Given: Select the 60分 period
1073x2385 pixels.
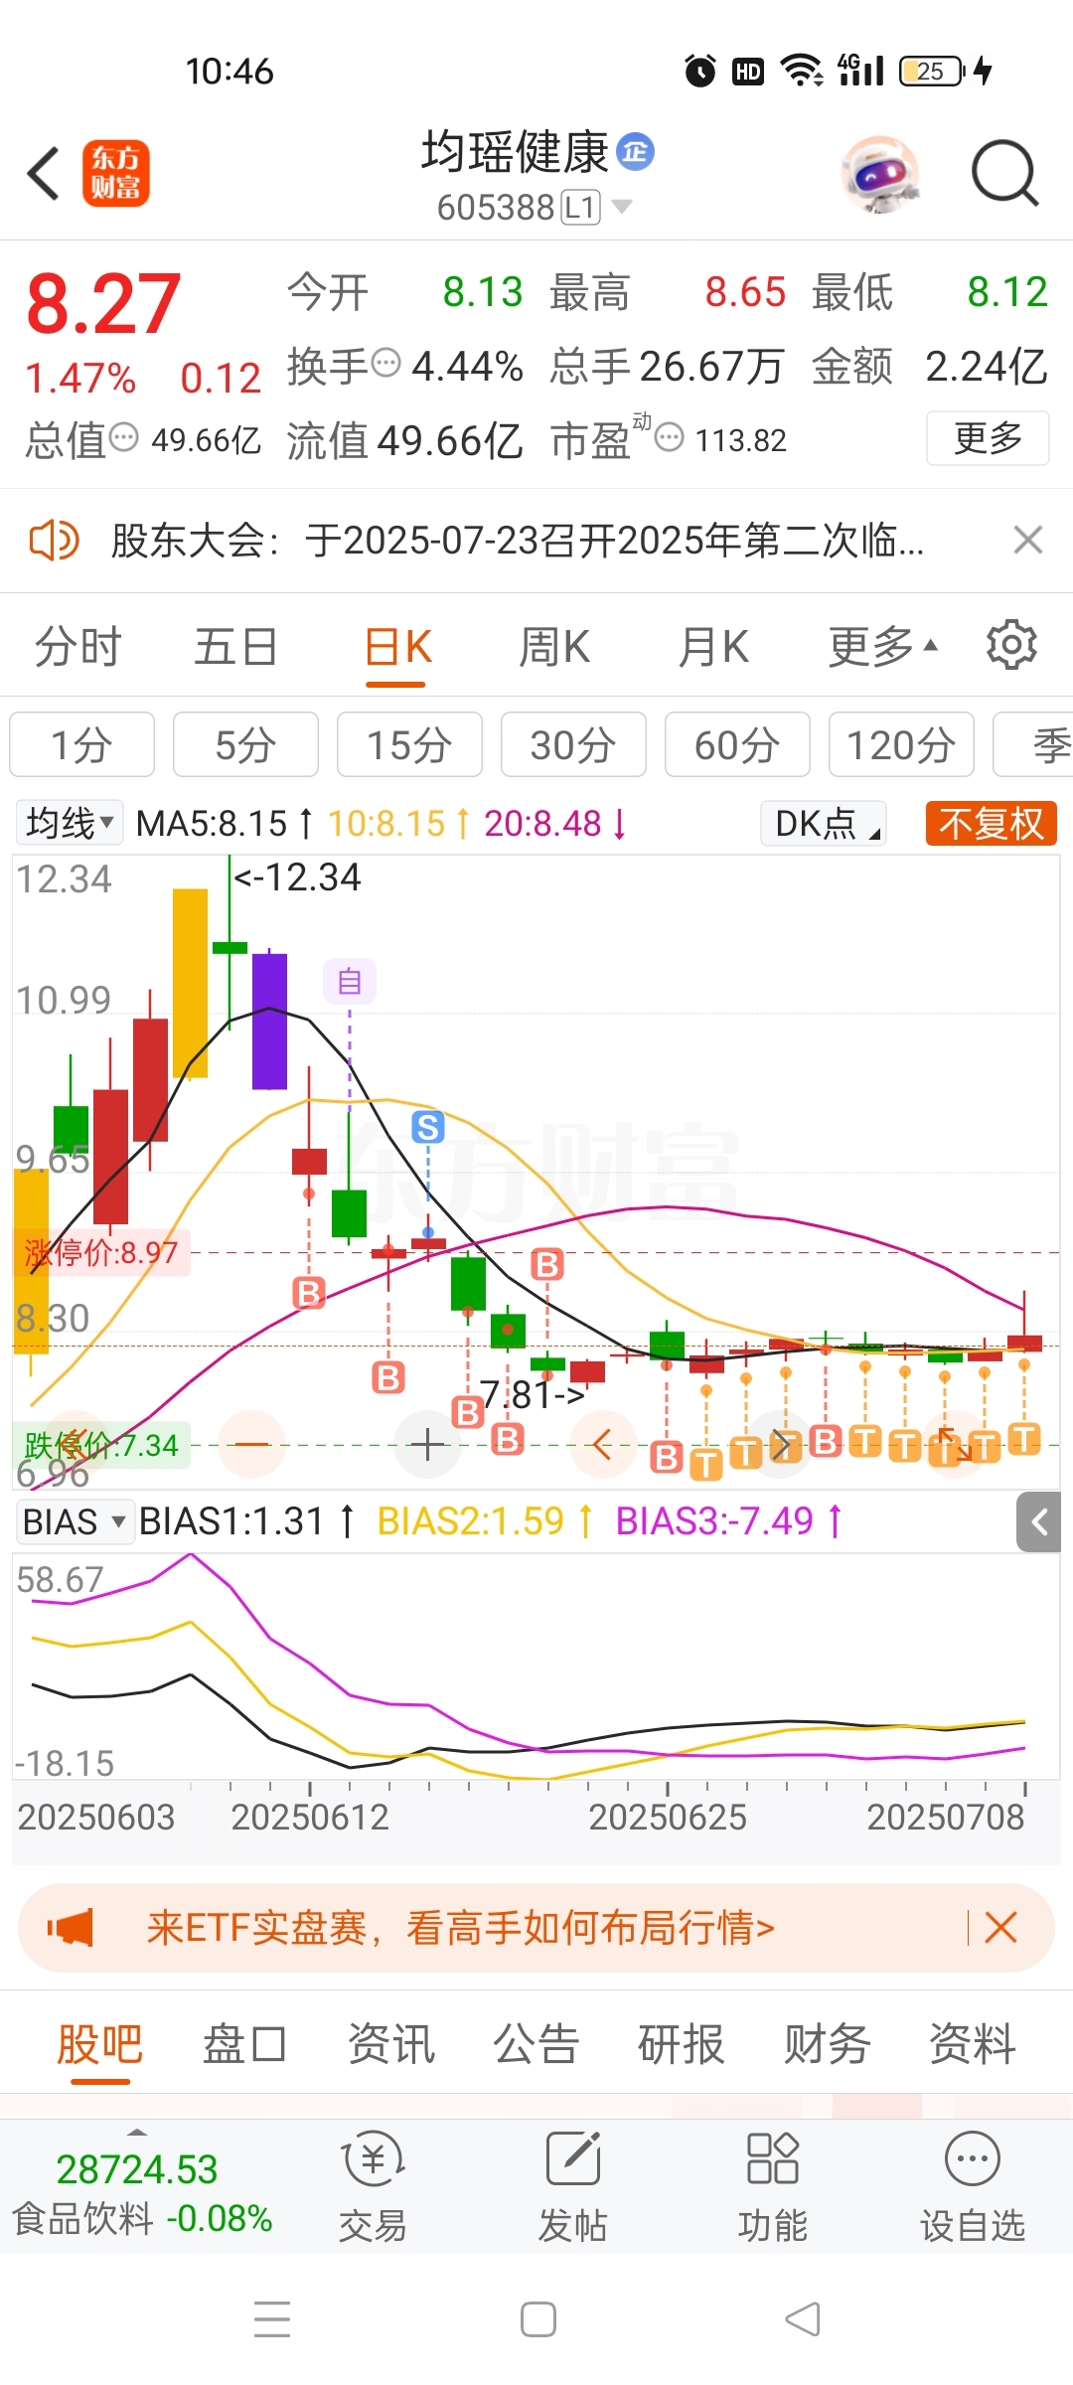Looking at the screenshot, I should 737,744.
